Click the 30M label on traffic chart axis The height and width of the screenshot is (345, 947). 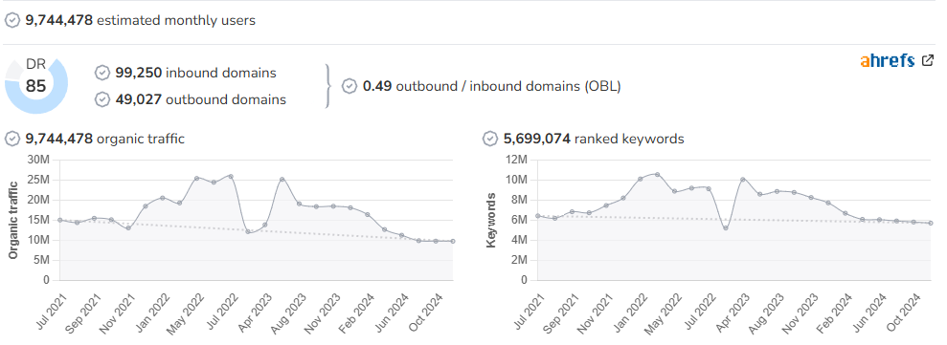(x=38, y=160)
